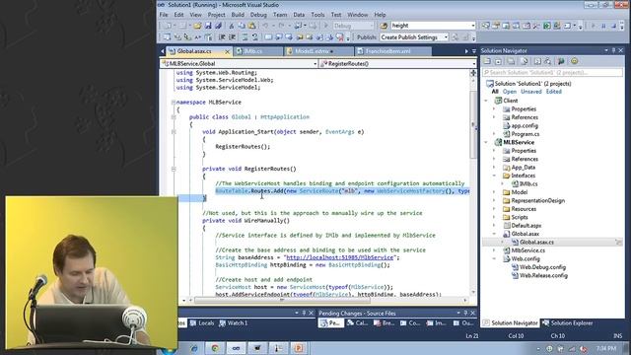
Task: Click the Chrome icon in taskbar
Action: click(215, 348)
